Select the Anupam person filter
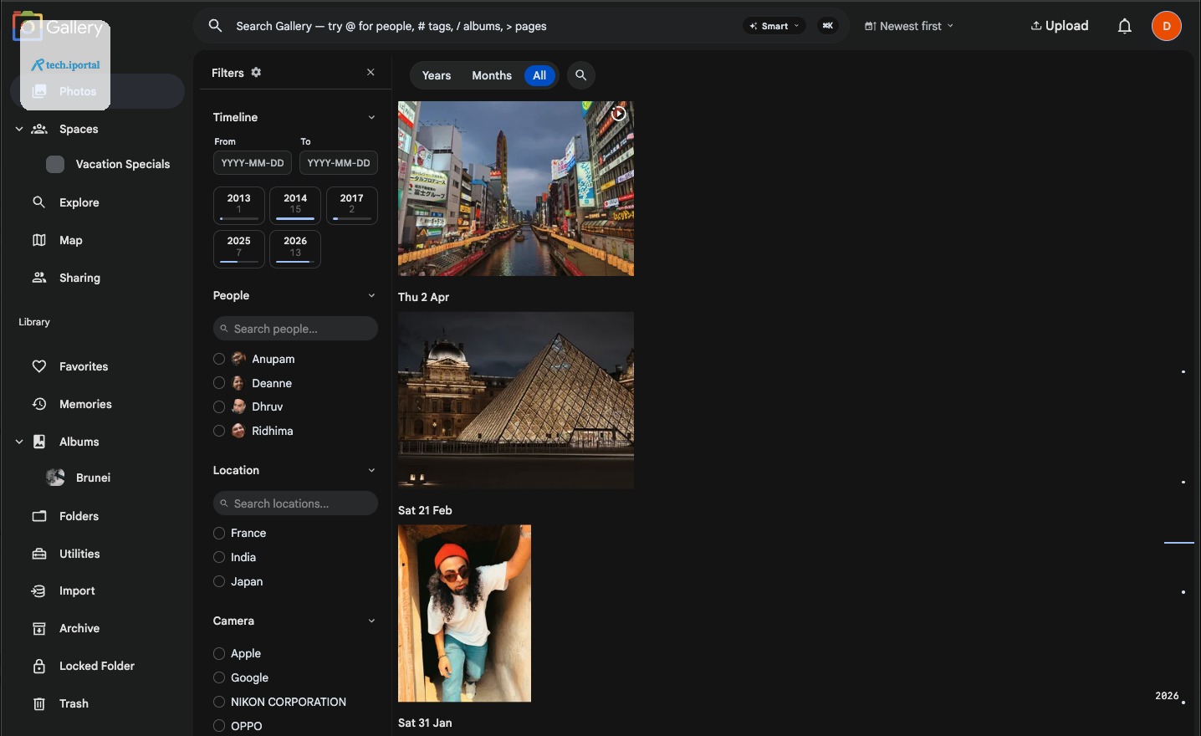Image resolution: width=1201 pixels, height=736 pixels. click(x=219, y=359)
